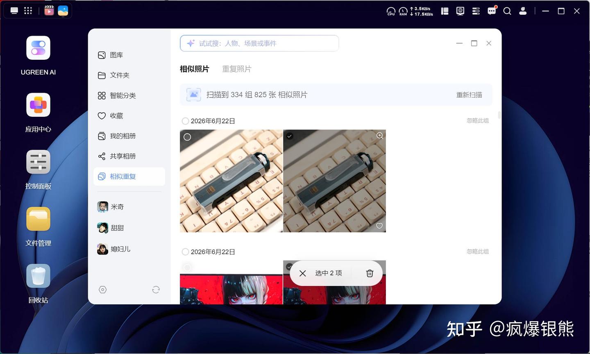Switch to the 相似照片 tab
The image size is (590, 354).
click(195, 69)
